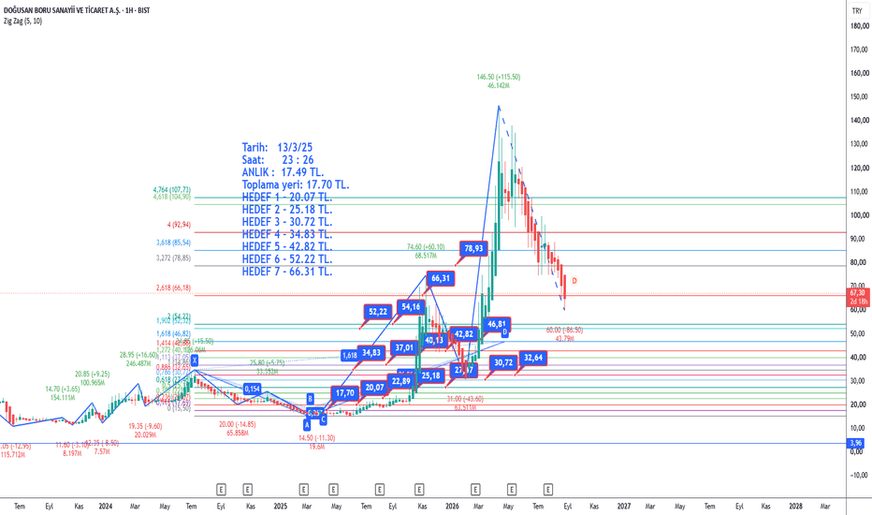The width and height of the screenshot is (872, 515).
Task: Select the blue D label beside 46,81
Action: click(505, 332)
